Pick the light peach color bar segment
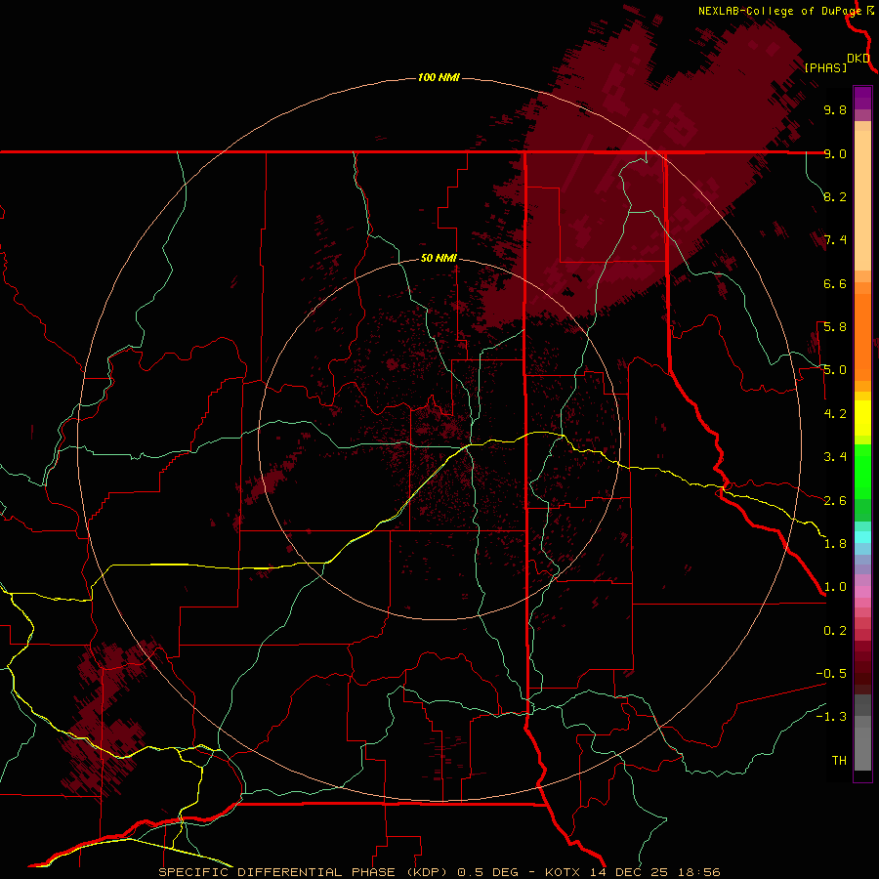879x879 pixels. [862, 200]
